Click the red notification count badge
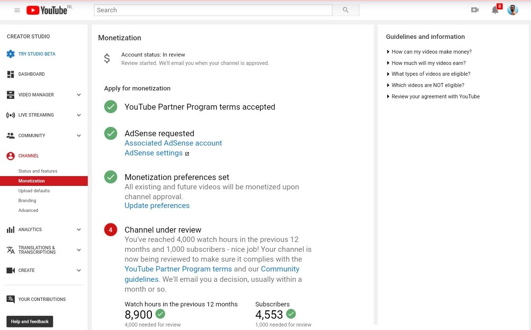 [500, 6]
